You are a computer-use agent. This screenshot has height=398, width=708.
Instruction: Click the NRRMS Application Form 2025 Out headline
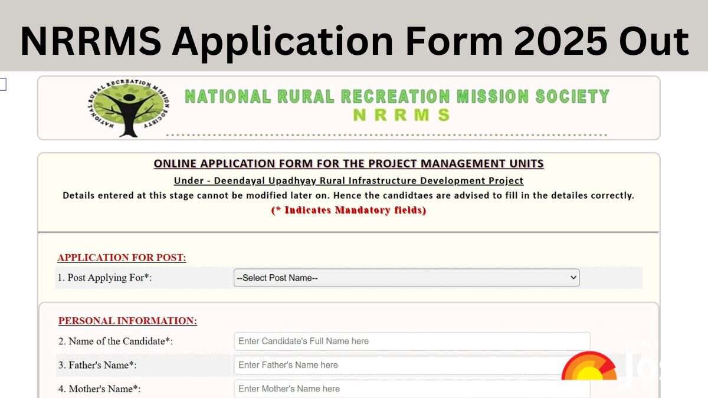click(x=354, y=40)
